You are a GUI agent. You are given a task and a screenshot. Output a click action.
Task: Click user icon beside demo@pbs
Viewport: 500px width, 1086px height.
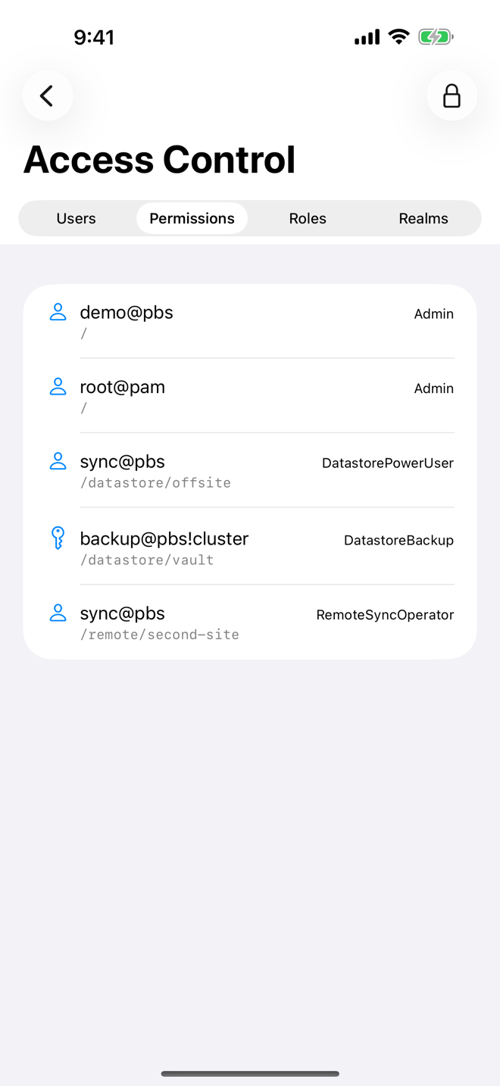(58, 312)
